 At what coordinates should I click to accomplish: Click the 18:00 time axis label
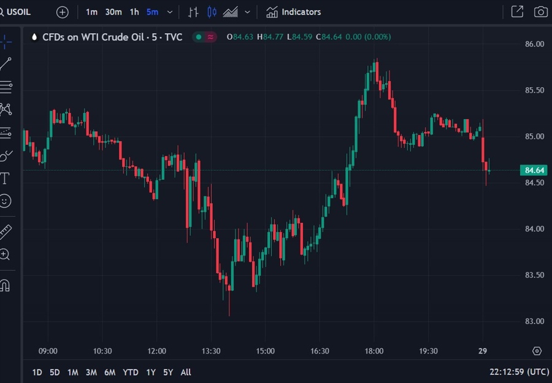coord(374,351)
